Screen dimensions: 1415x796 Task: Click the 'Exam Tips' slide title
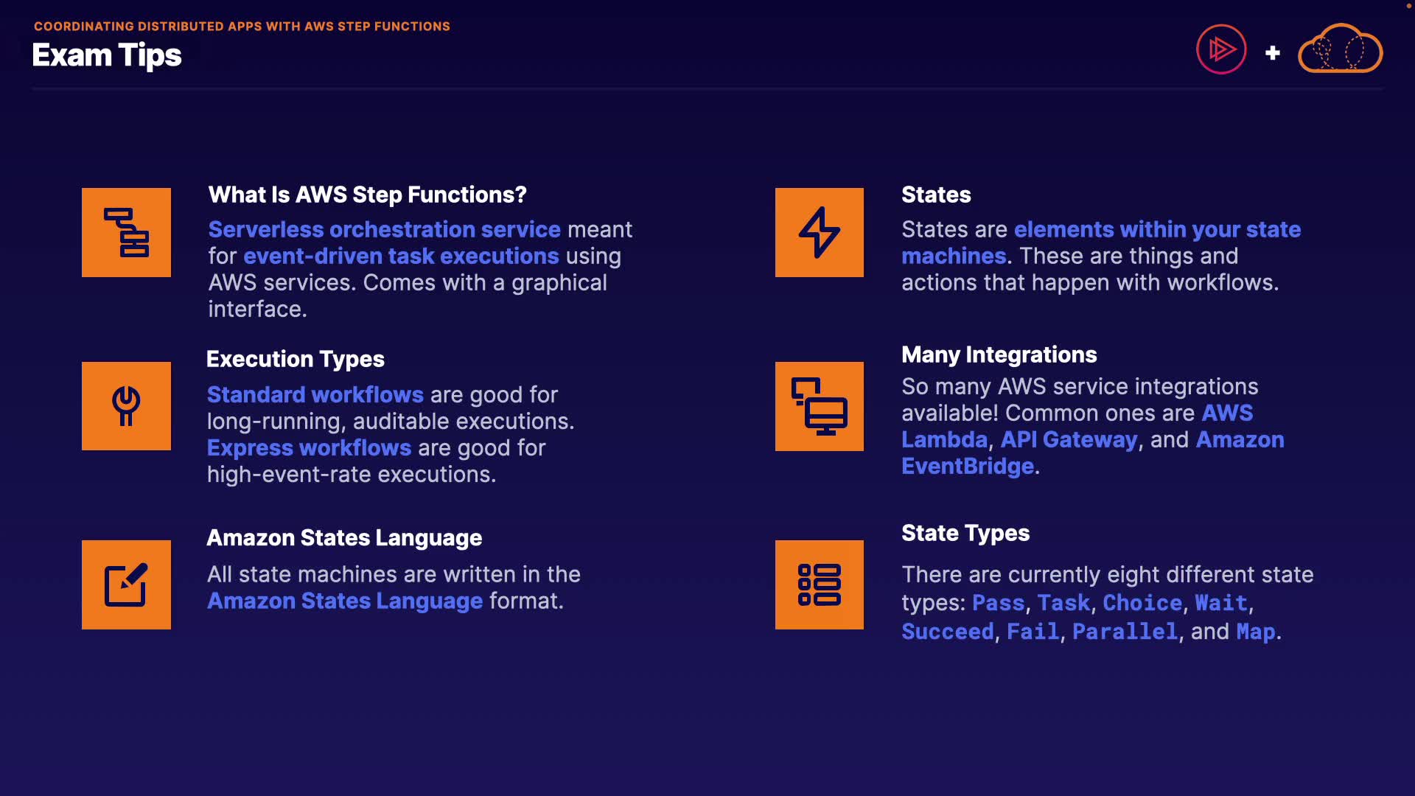coord(107,55)
